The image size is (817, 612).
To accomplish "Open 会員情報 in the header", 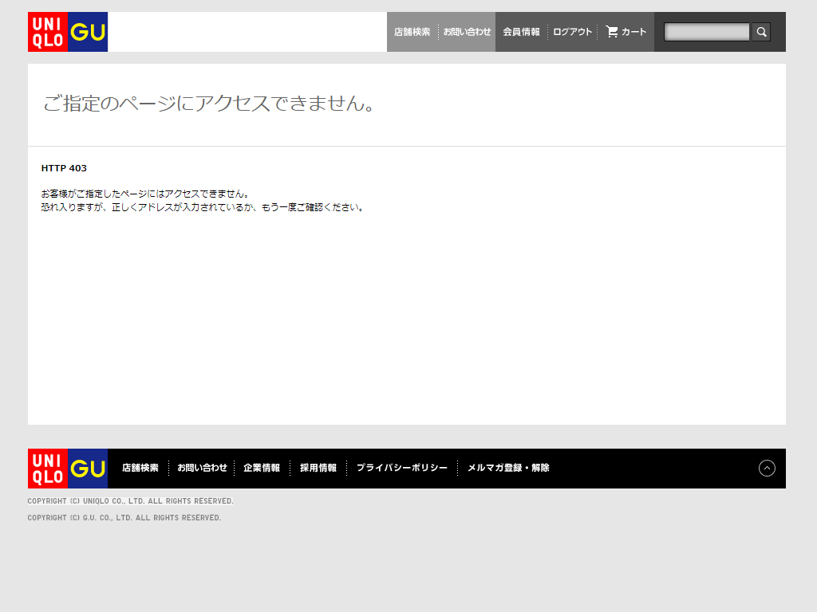I will point(521,32).
